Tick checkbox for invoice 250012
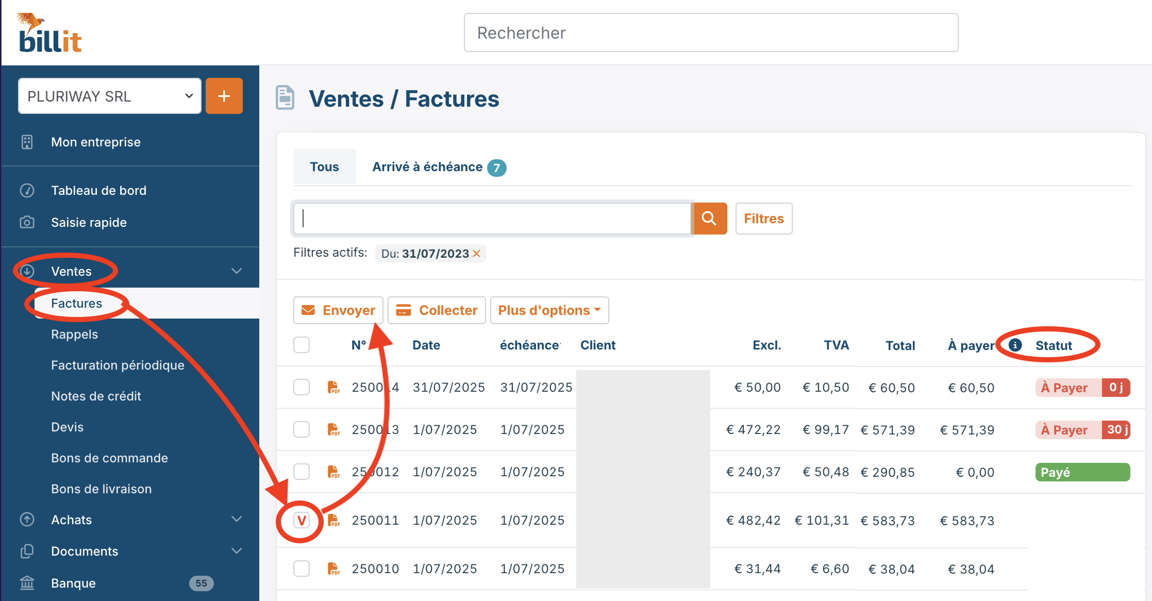The image size is (1152, 601). coord(302,472)
